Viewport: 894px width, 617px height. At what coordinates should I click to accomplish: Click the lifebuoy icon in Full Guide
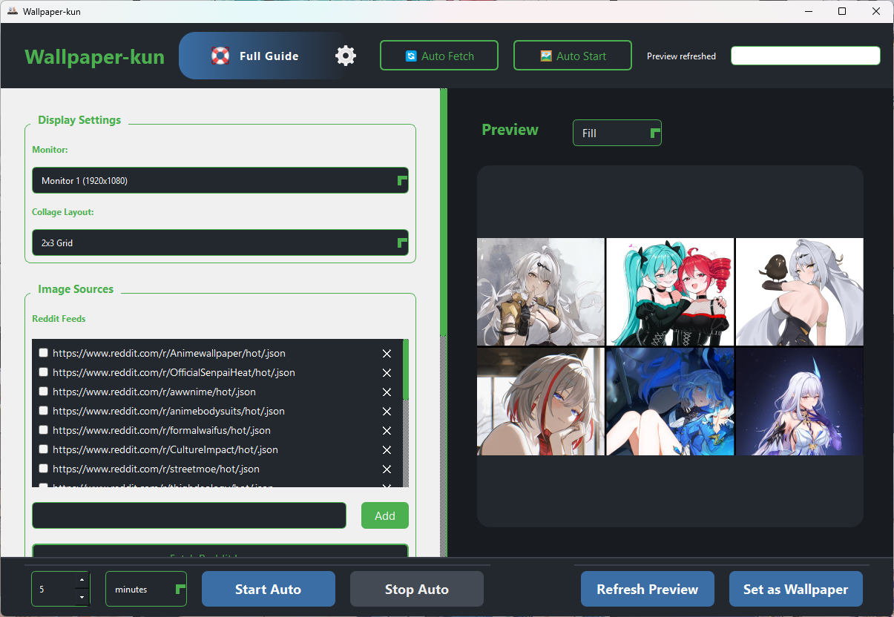click(x=220, y=56)
